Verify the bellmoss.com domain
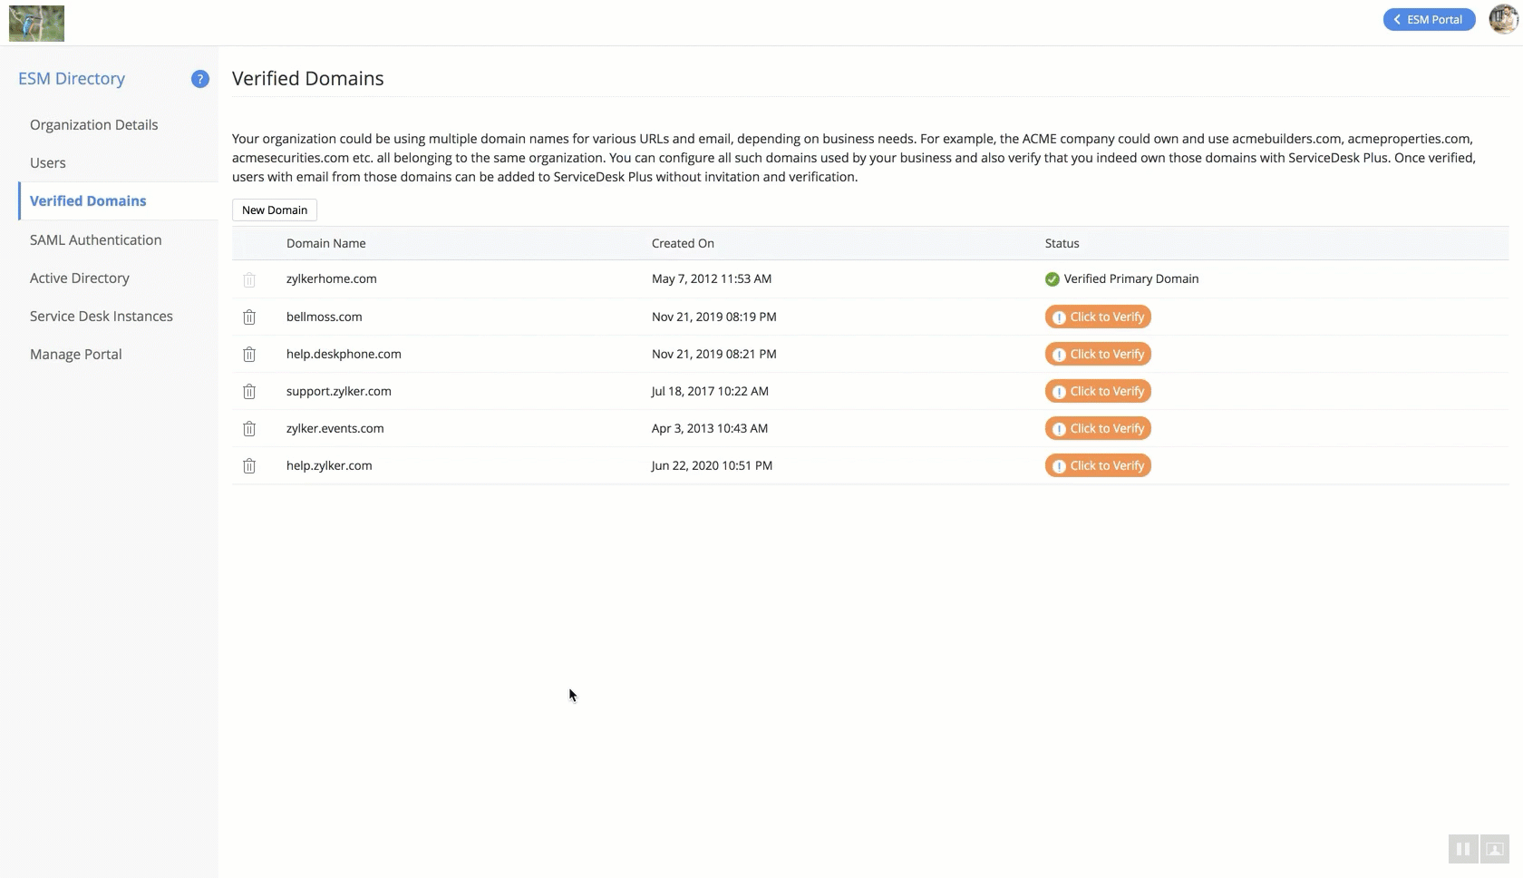Viewport: 1523px width, 878px height. [1098, 317]
